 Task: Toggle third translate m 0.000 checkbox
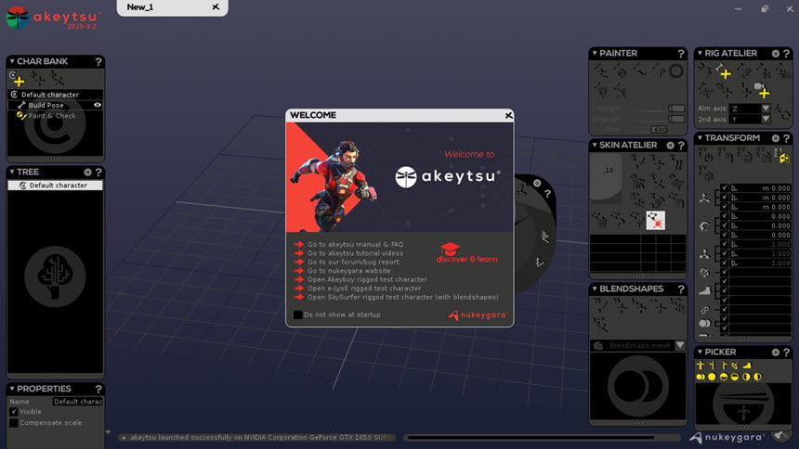coord(724,207)
